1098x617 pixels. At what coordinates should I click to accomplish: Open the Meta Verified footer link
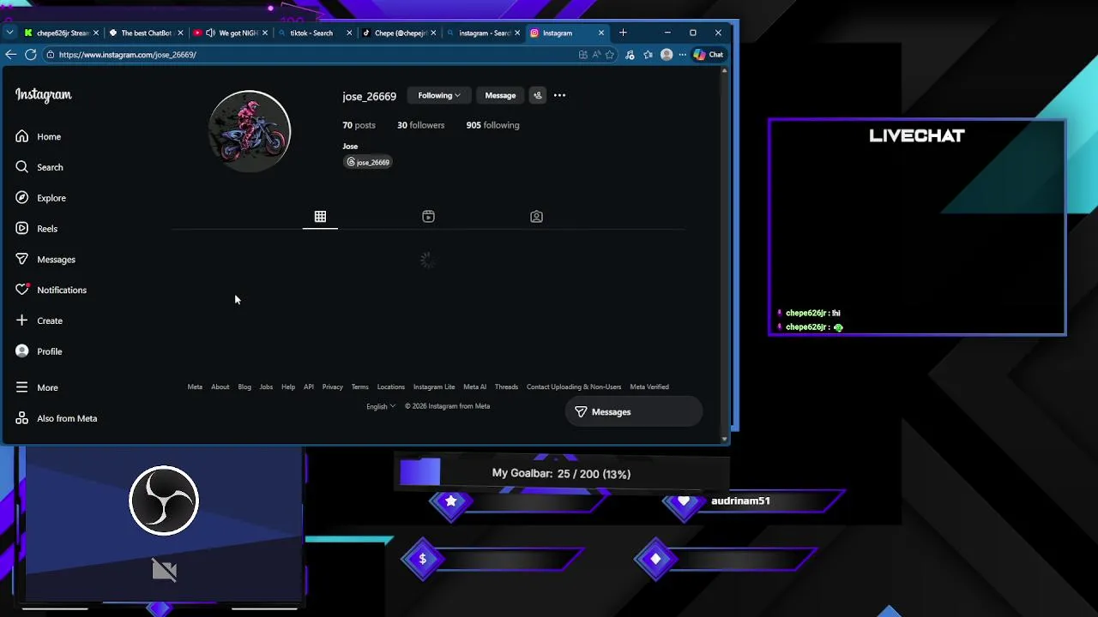pos(649,386)
